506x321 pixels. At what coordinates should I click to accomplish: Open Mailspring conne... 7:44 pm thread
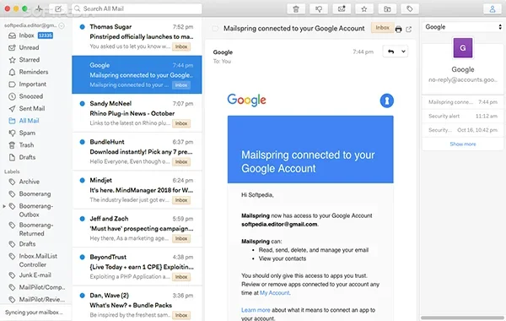click(463, 102)
